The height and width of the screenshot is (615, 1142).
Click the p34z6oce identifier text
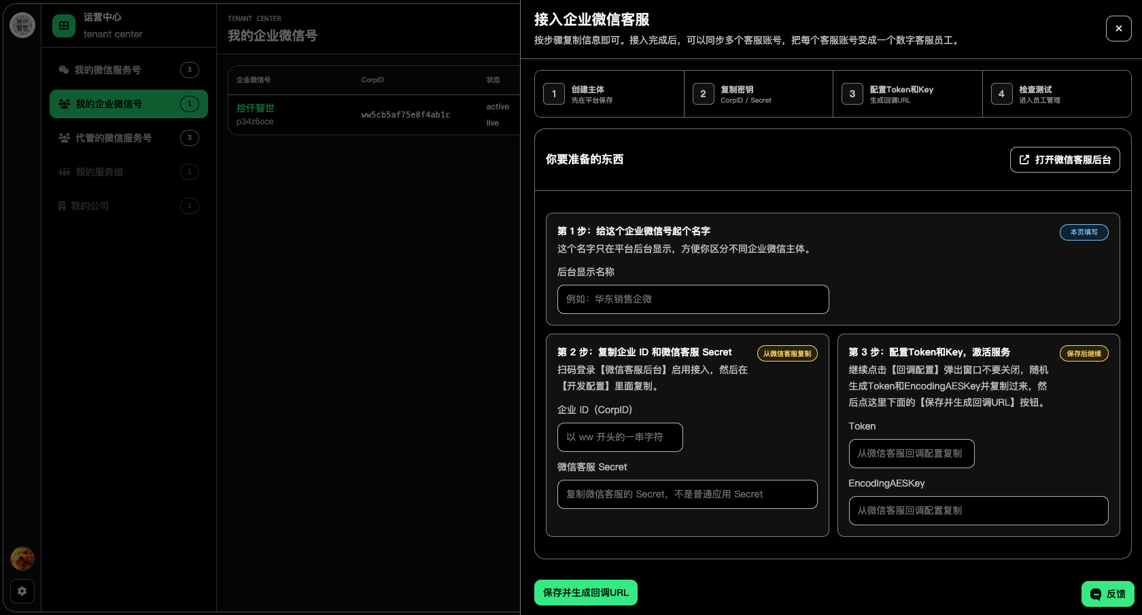point(255,122)
